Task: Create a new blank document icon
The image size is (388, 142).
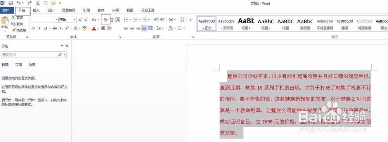Action: point(45,3)
